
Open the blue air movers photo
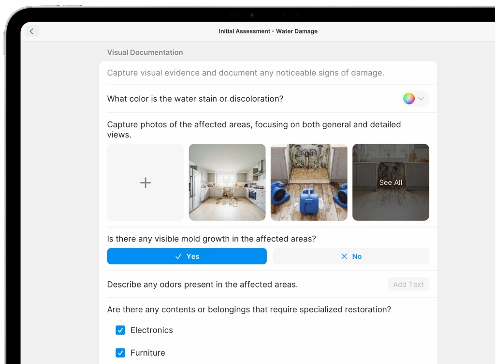309,182
